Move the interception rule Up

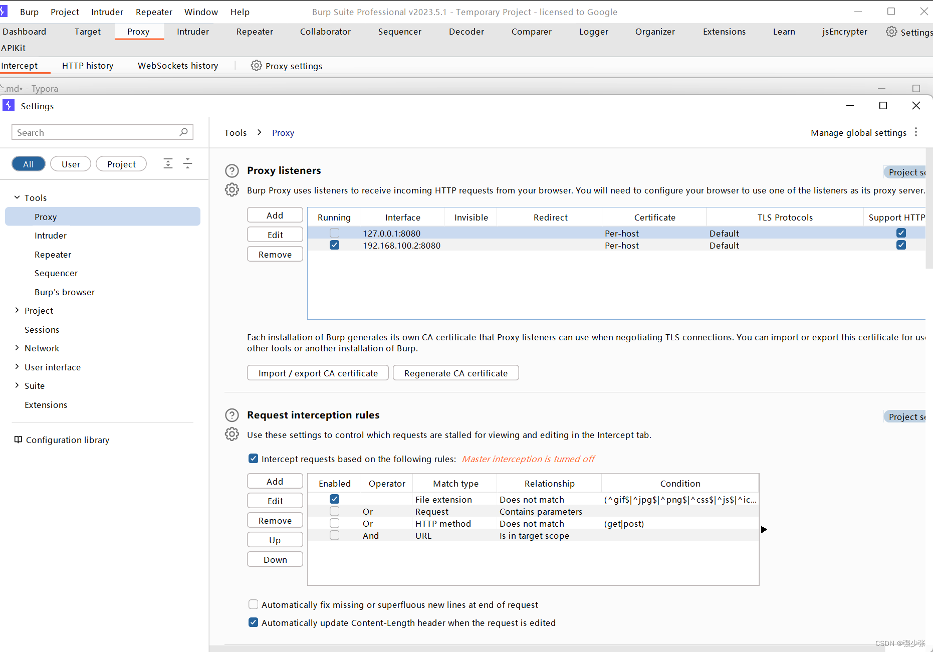pyautogui.click(x=275, y=540)
